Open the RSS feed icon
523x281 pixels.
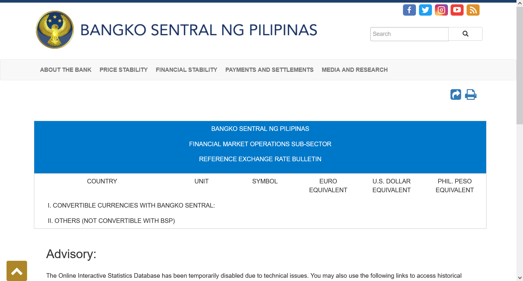(473, 10)
